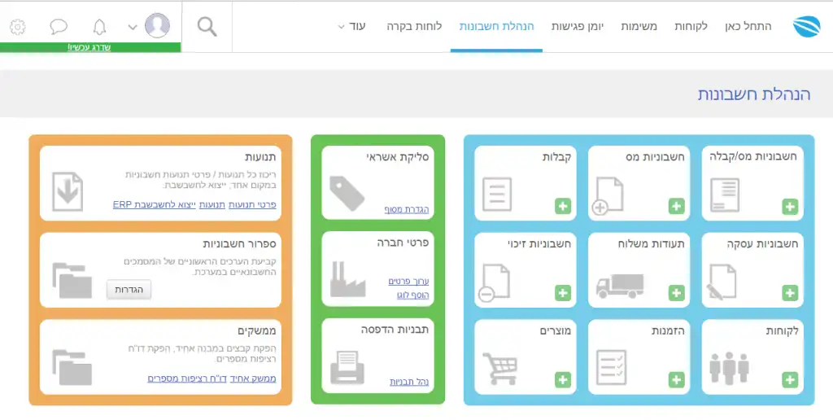Image resolution: width=833 pixels, height=420 pixels.
Task: Click the הגדרת מסוף link
Action: coord(407,210)
